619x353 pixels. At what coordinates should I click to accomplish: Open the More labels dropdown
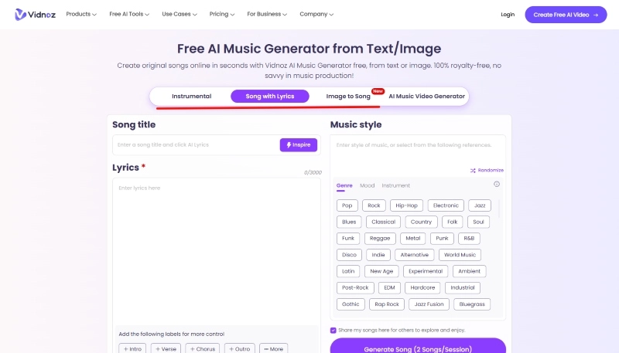[x=274, y=348]
